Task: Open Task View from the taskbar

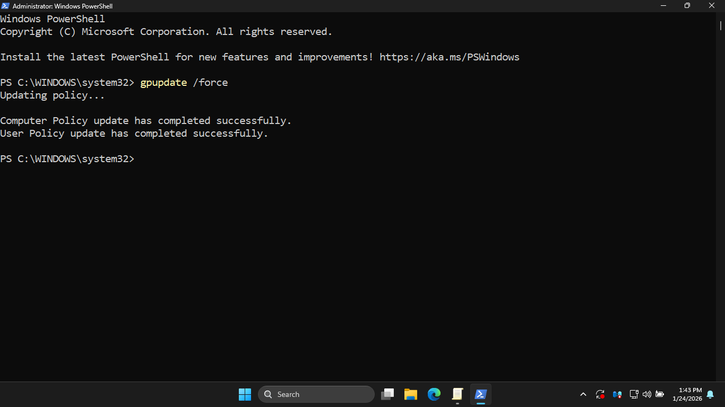Action: pyautogui.click(x=387, y=394)
